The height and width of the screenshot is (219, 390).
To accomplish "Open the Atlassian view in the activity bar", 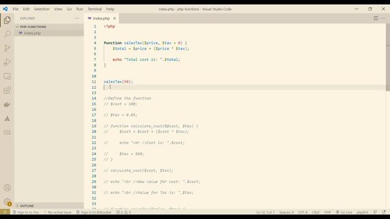I will [7, 119].
